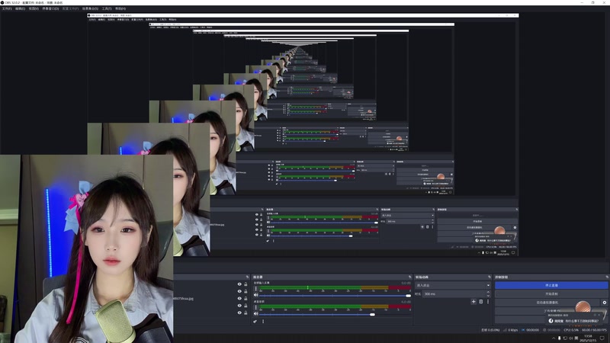
Task: Open transition properties three-dot menu
Action: pyautogui.click(x=488, y=302)
